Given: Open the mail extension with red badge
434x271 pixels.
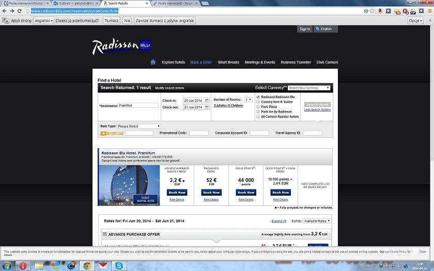Looking at the screenshot, I should (397, 11).
